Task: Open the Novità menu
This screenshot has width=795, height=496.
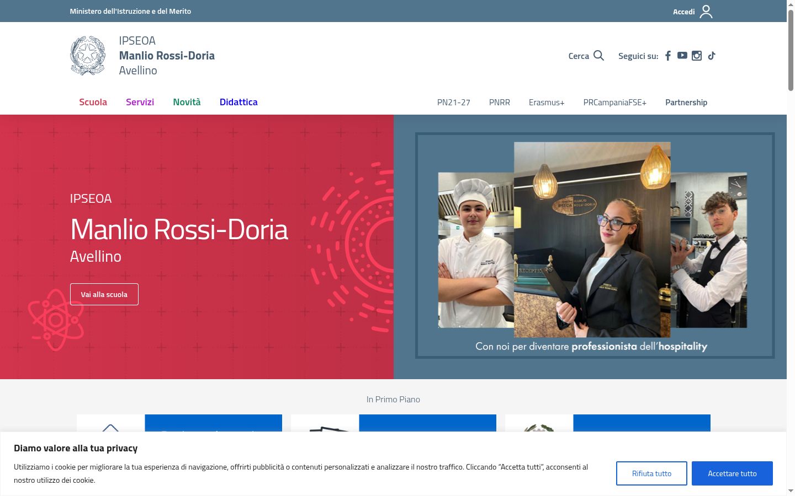Action: click(x=187, y=102)
